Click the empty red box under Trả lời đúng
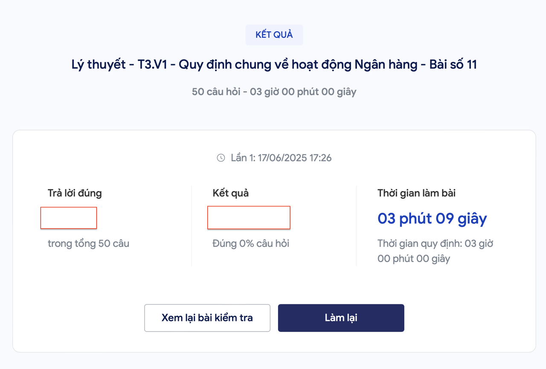Viewport: 546px width, 369px height. tap(69, 218)
